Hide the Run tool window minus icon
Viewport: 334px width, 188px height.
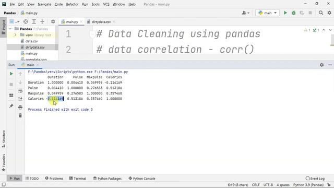(x=330, y=65)
